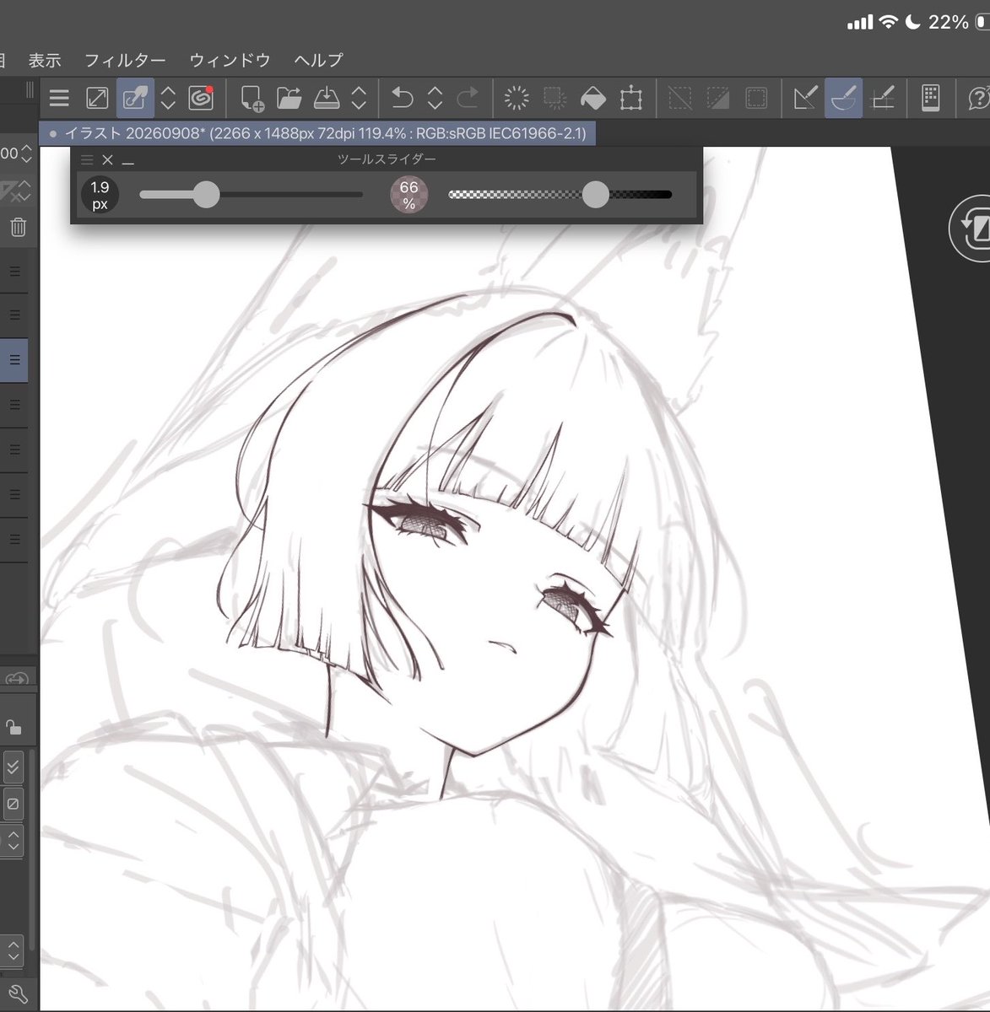Image resolution: width=990 pixels, height=1012 pixels.
Task: Click the border selection rounded-square icon
Action: pos(756,99)
